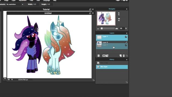Open the Help menu
Viewport: 172px width, 97px height.
[x=55, y=1]
